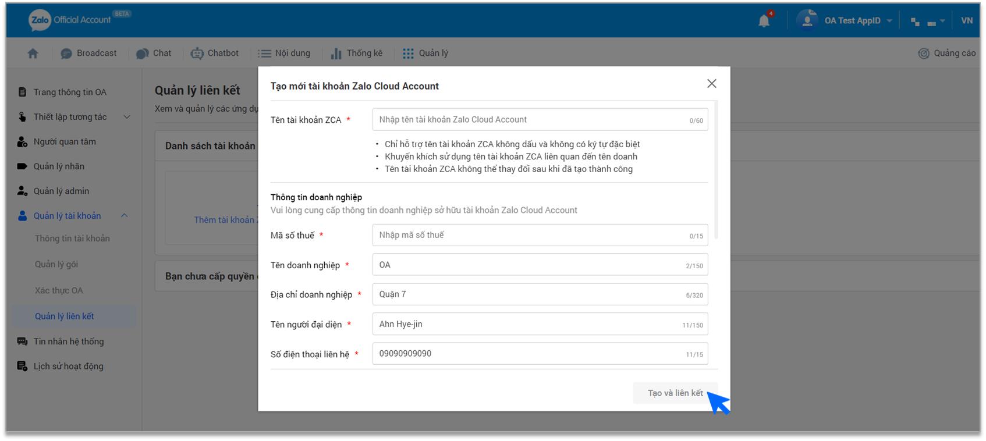The width and height of the screenshot is (986, 441).
Task: Collapse Quản lý tài khoản submenu chevron
Action: pos(124,216)
